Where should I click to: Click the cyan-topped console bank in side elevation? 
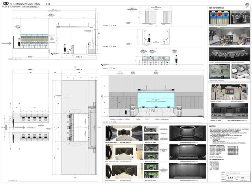coord(34,41)
